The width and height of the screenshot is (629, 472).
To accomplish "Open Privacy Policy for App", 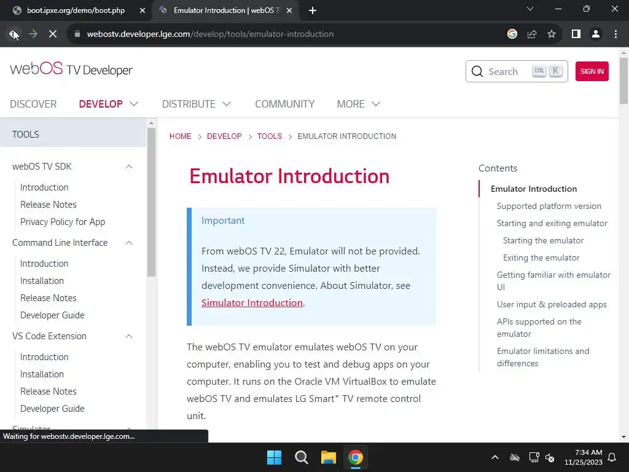I will (63, 222).
